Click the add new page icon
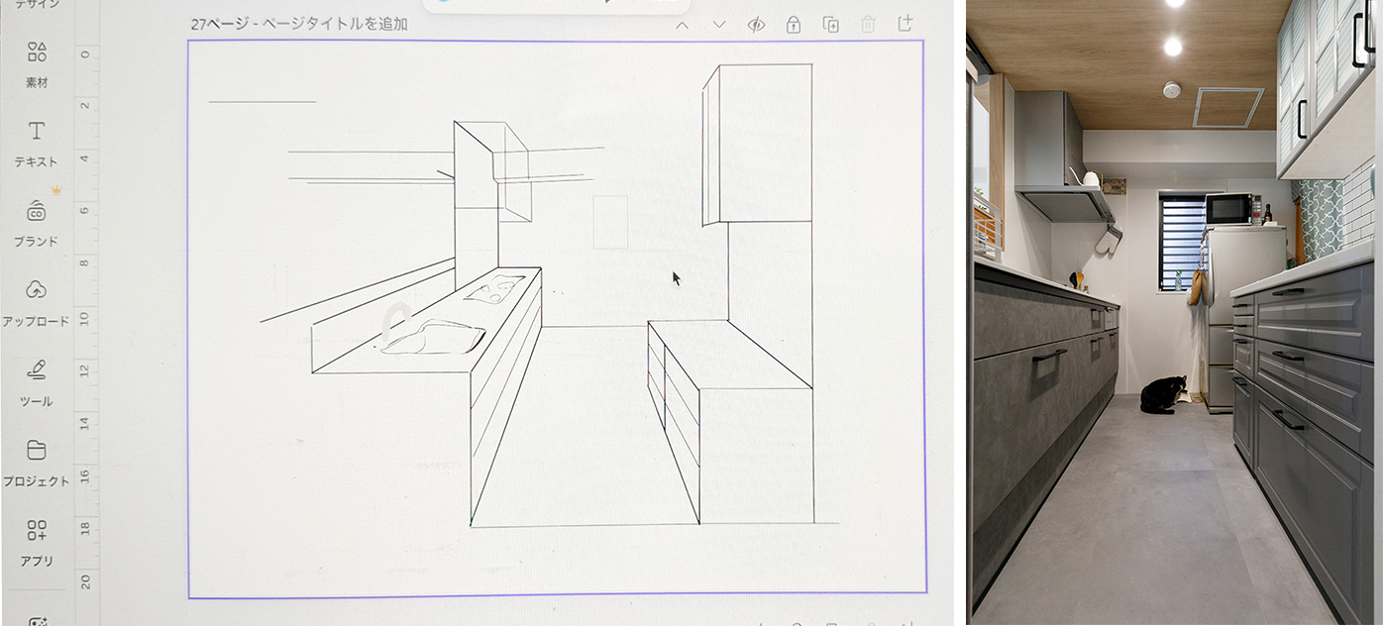The image size is (1383, 626). pos(904,24)
